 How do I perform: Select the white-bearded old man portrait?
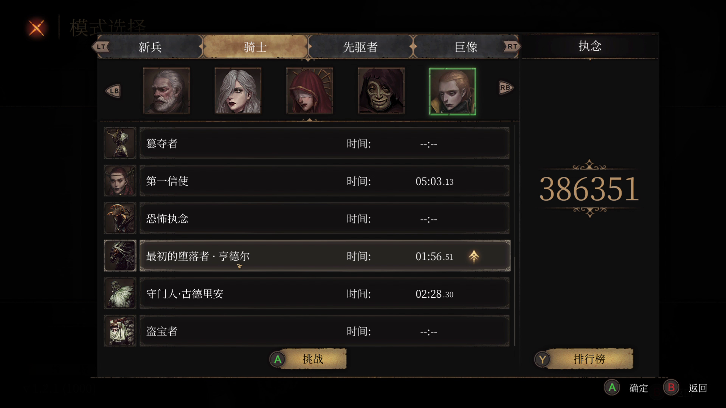[166, 91]
